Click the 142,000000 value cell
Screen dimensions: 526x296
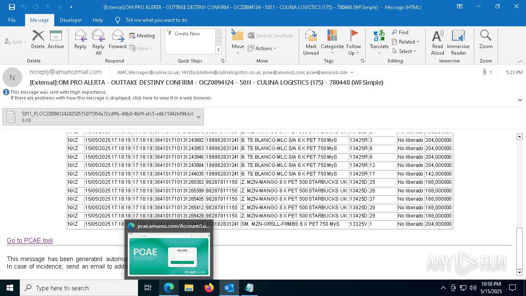[x=438, y=173]
